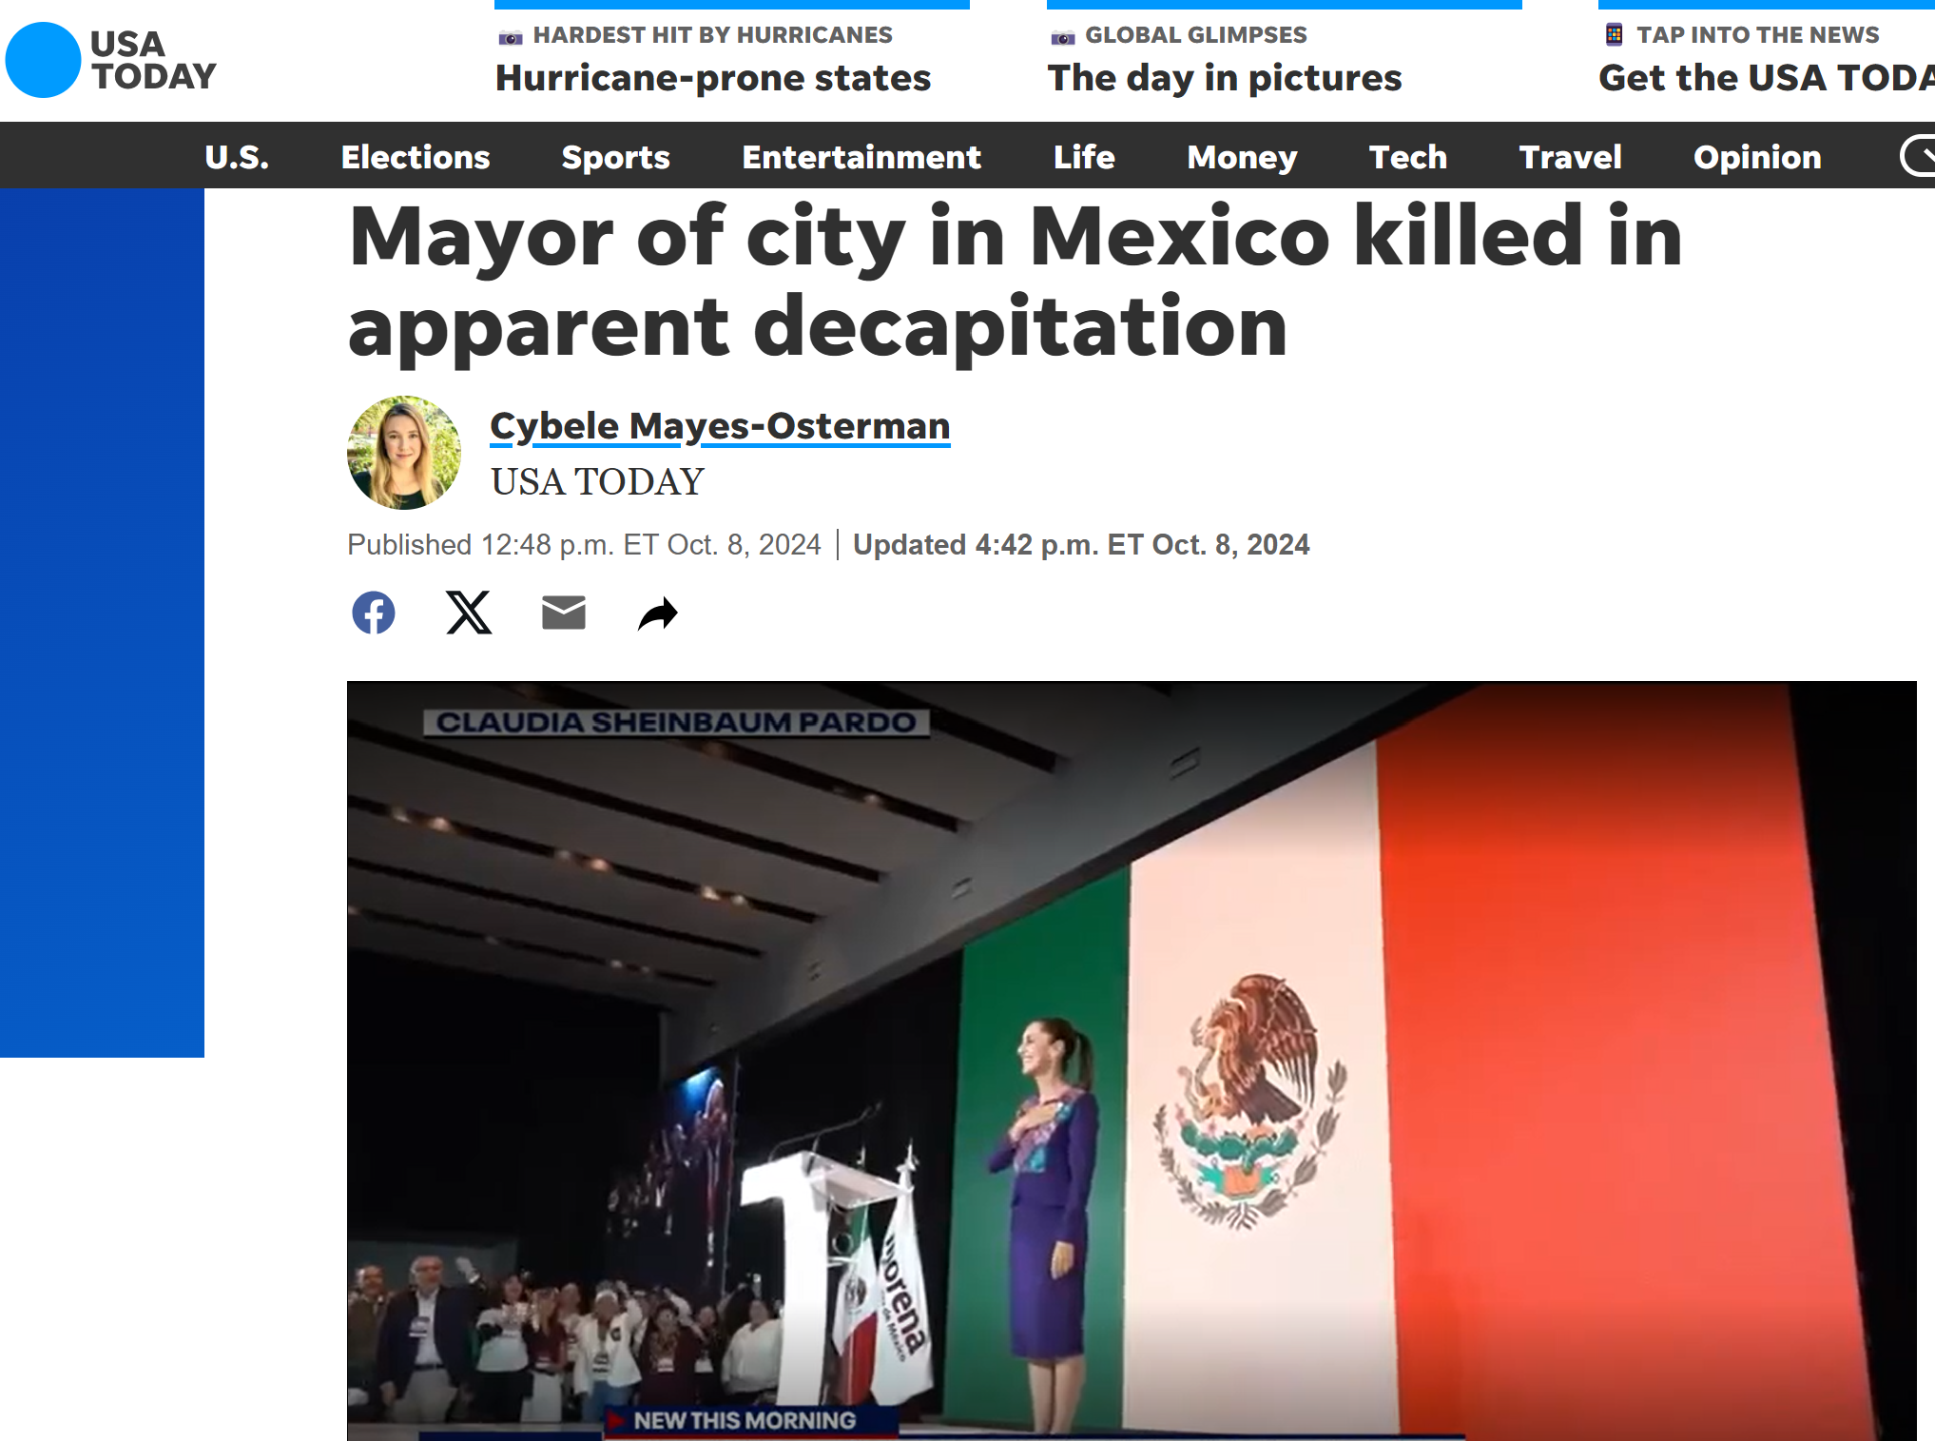Click the phone icon beside Tap Into

tap(1614, 35)
